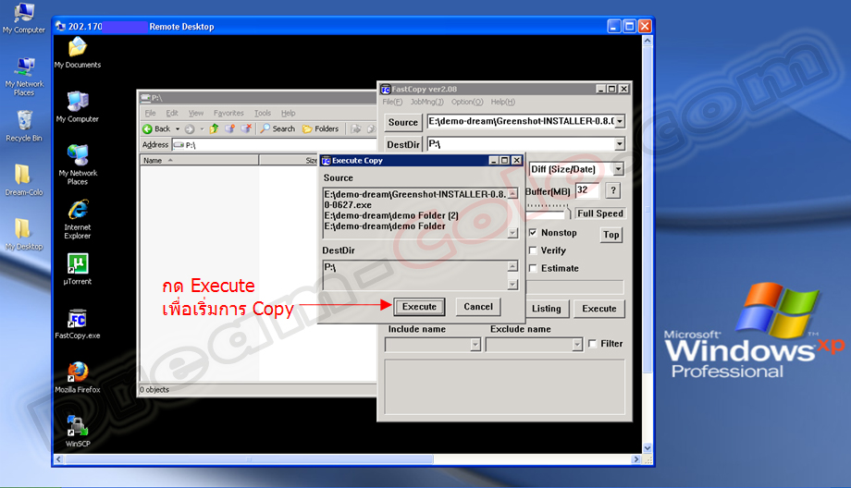Viewport: 851px width, 488px height.
Task: Open My Network Places in remote session
Action: (x=78, y=165)
